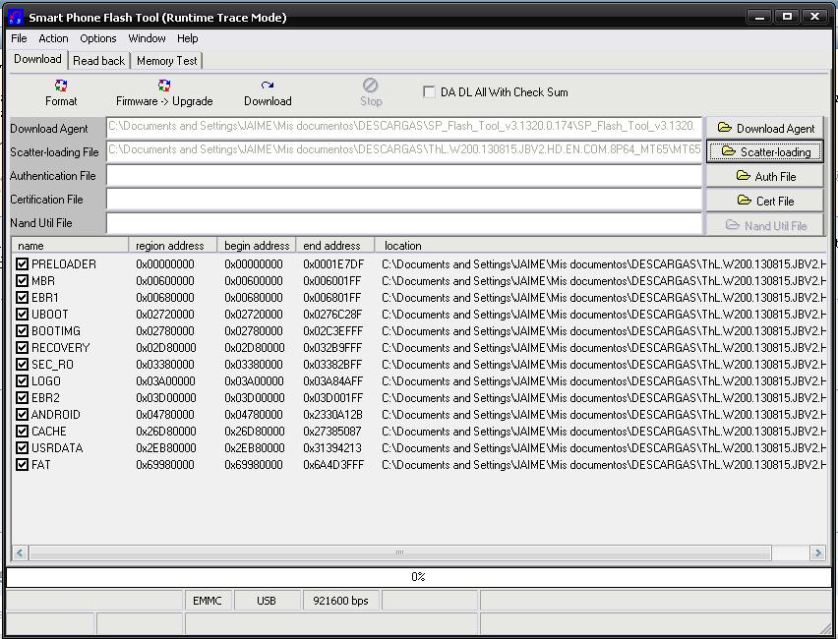
Task: Click the 0% progress bar
Action: point(418,576)
